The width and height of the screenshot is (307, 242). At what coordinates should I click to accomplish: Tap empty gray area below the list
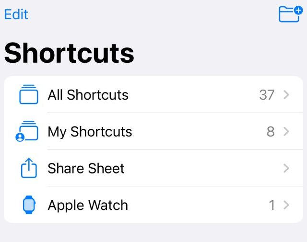[153, 232]
